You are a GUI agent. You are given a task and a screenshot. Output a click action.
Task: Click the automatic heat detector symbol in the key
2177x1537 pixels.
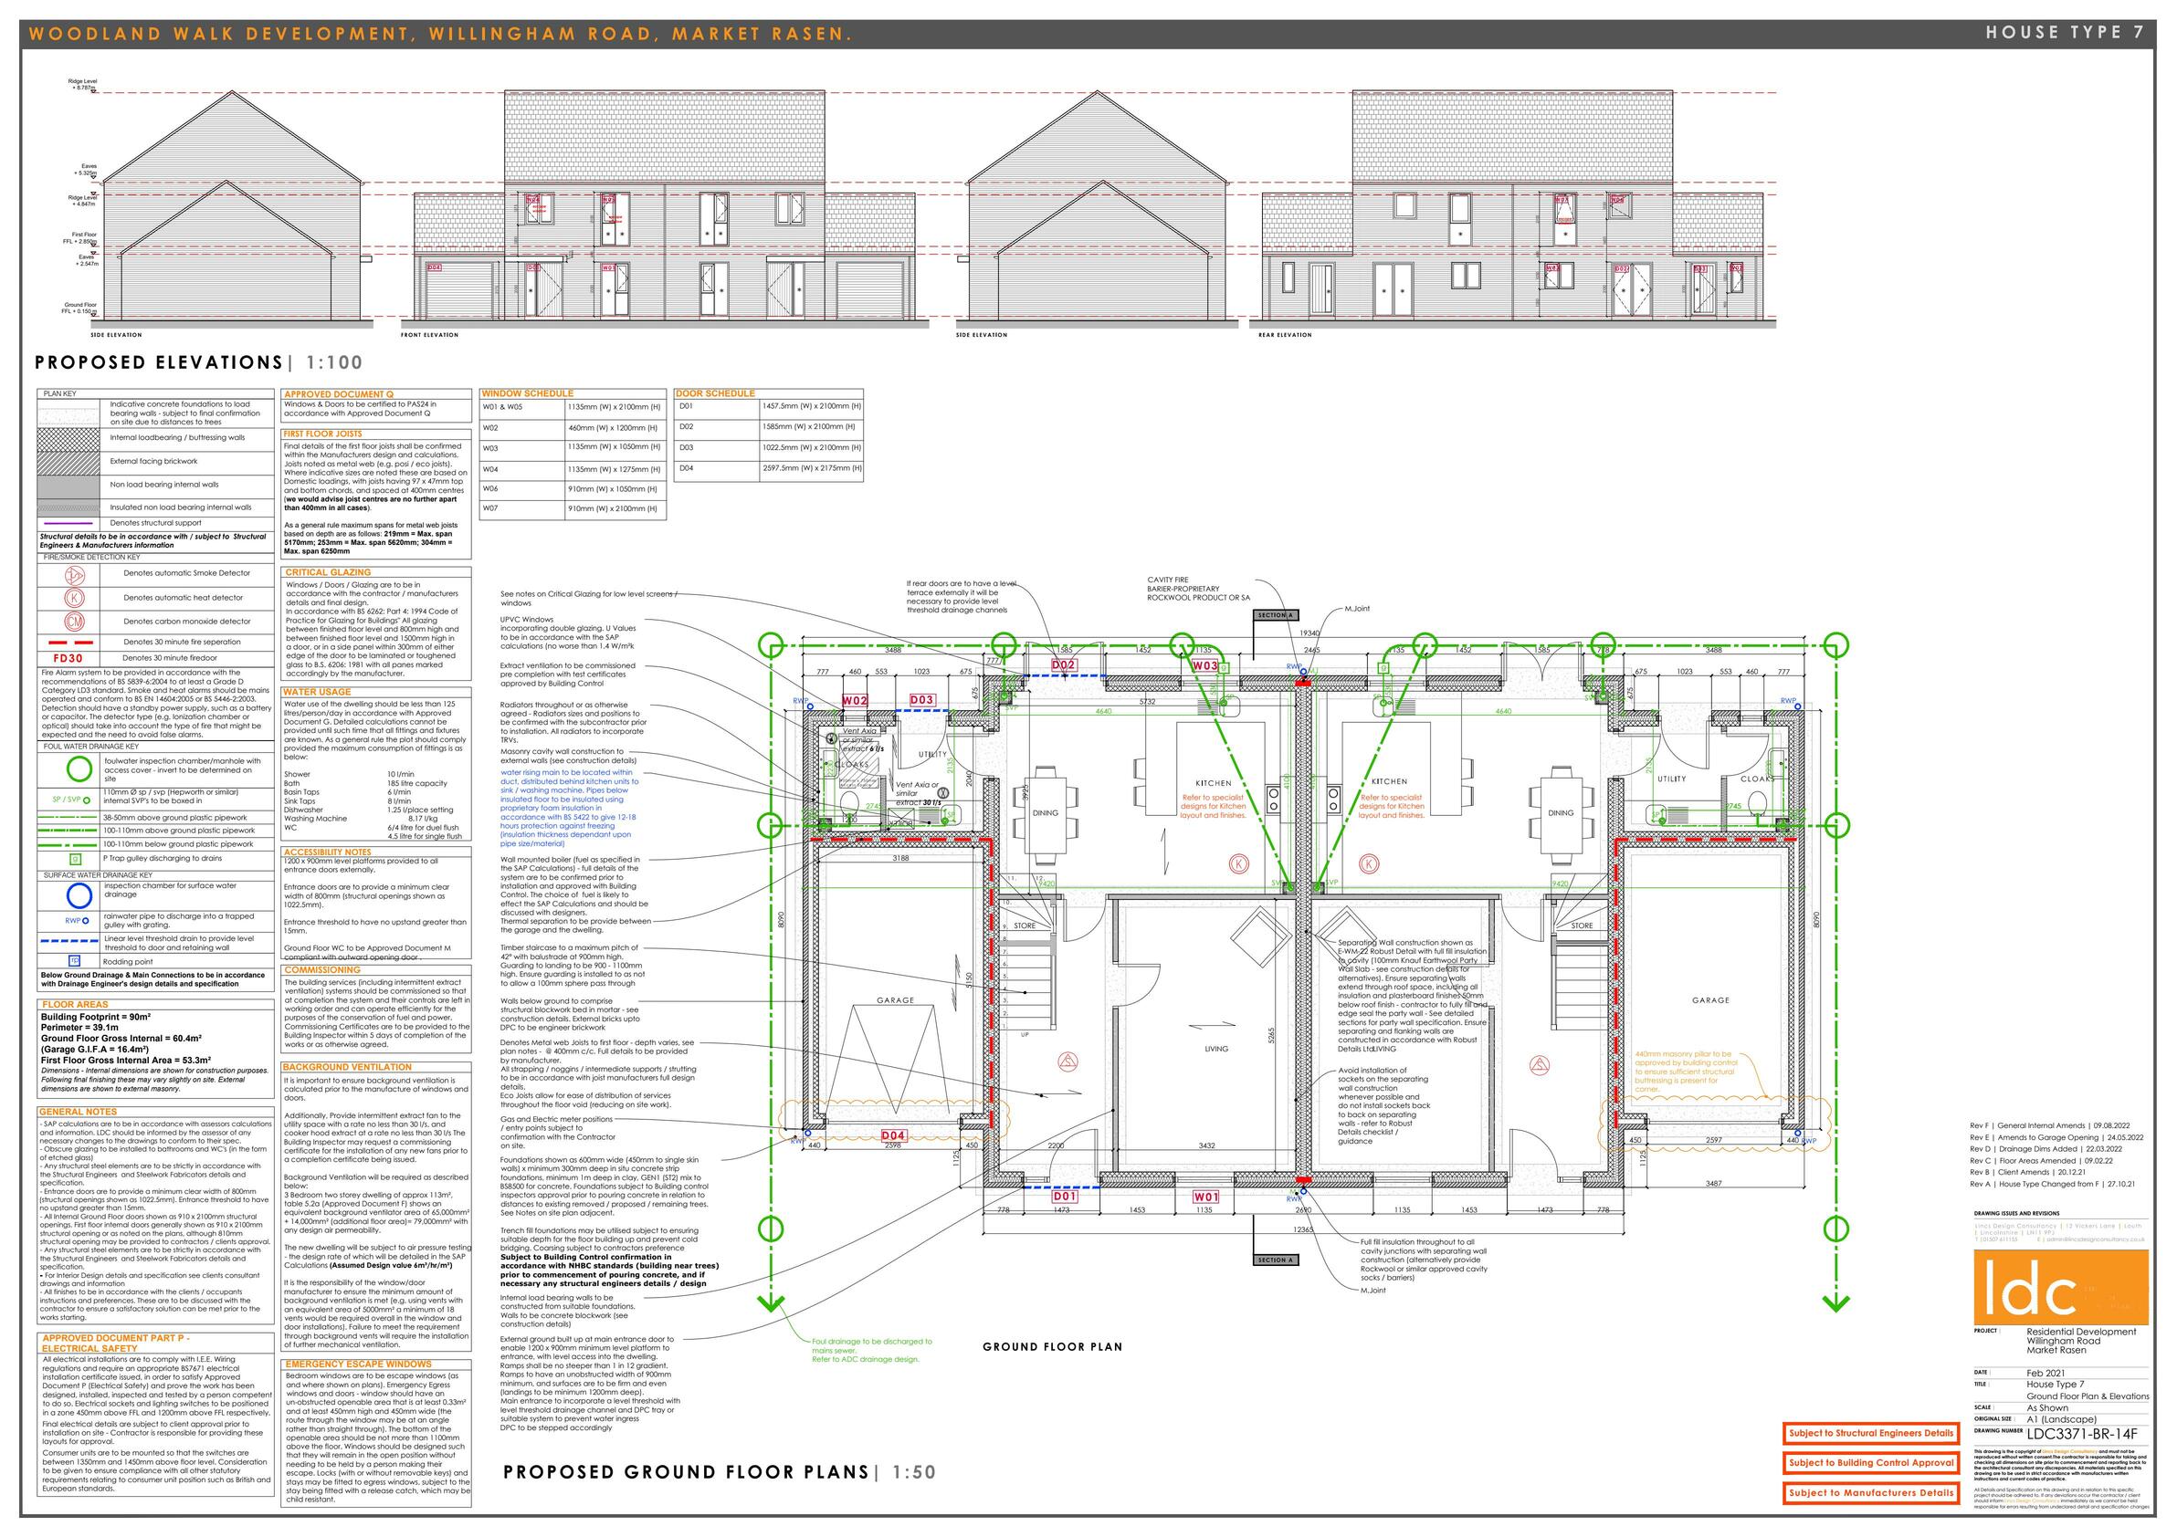coord(74,598)
